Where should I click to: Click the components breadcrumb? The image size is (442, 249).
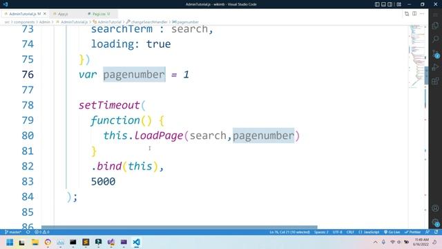(24, 22)
